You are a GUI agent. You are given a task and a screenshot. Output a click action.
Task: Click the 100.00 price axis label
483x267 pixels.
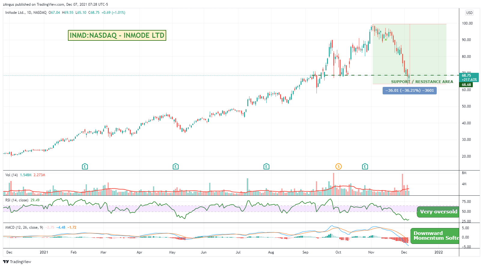pyautogui.click(x=467, y=23)
